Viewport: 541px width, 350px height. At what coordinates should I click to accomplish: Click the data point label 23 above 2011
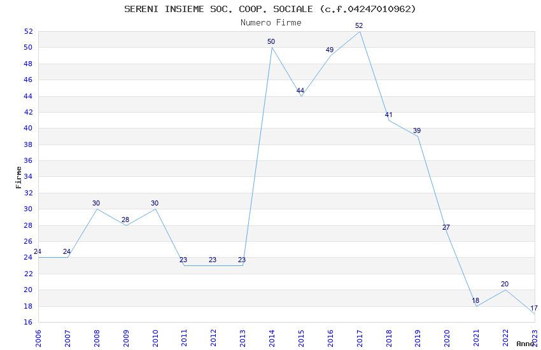[x=183, y=260]
